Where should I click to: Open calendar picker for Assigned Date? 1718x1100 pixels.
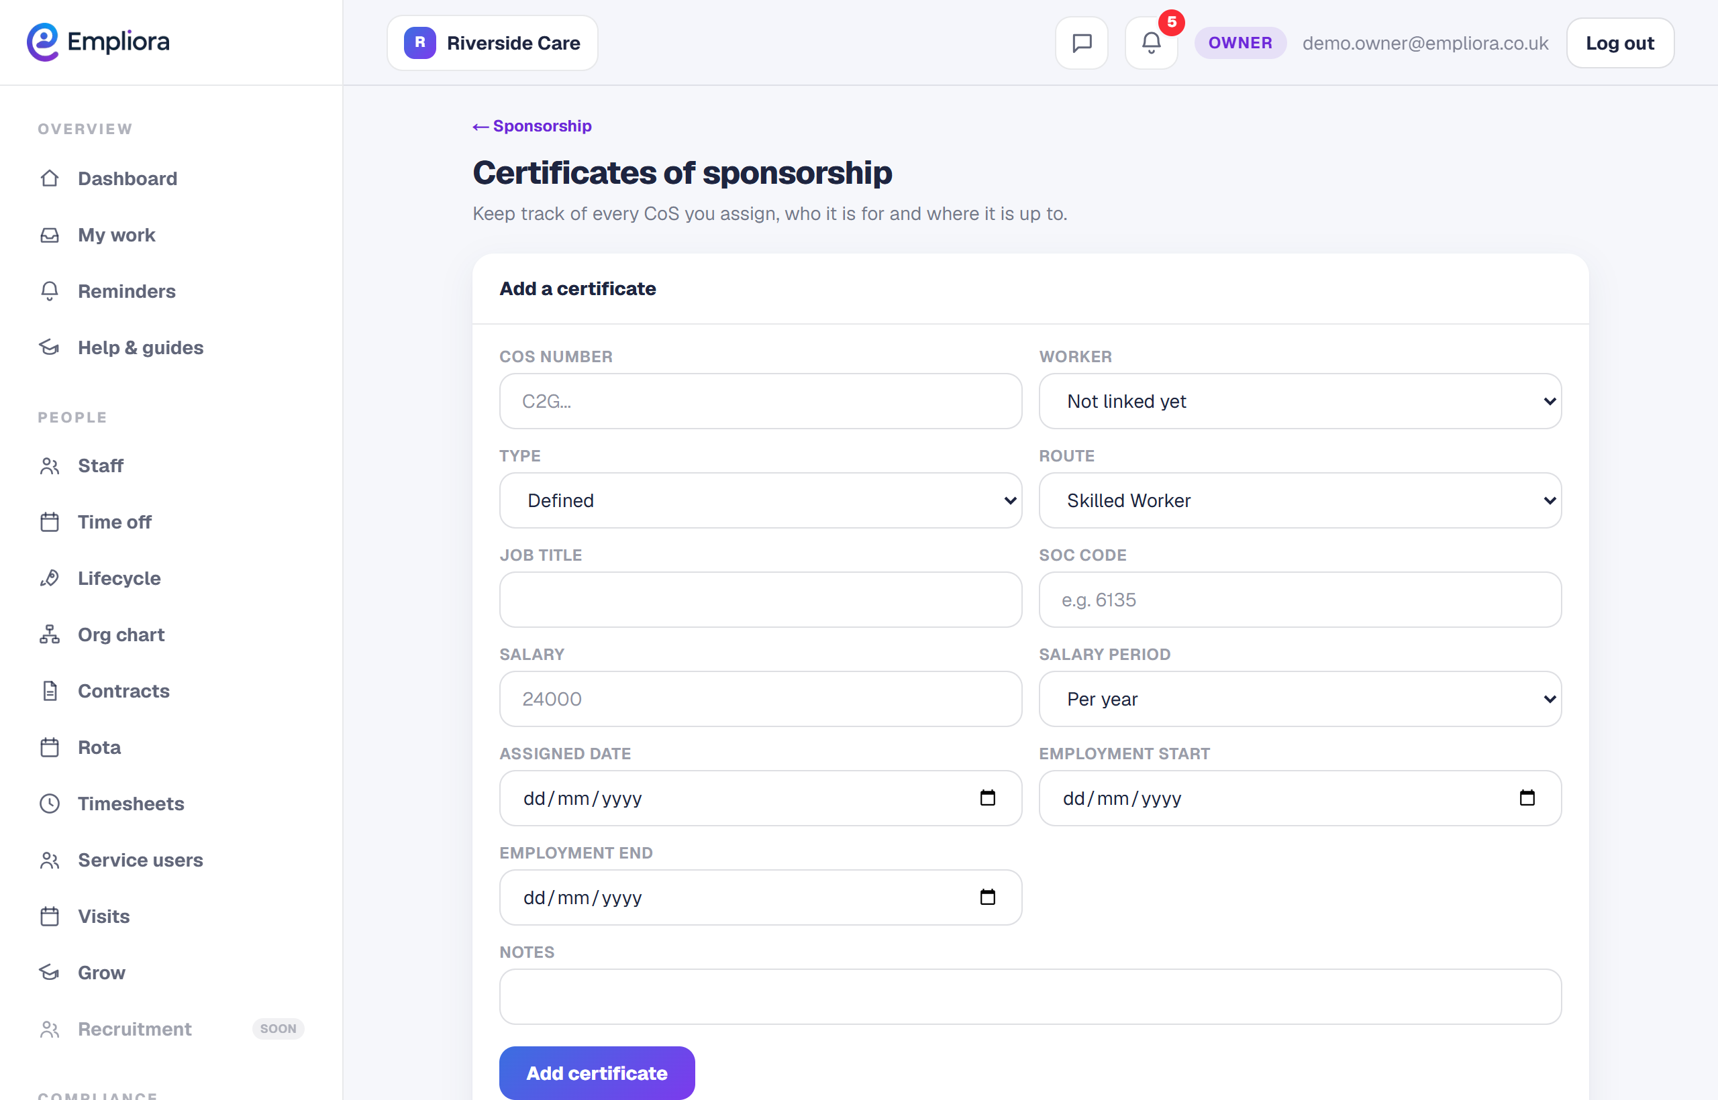point(987,798)
